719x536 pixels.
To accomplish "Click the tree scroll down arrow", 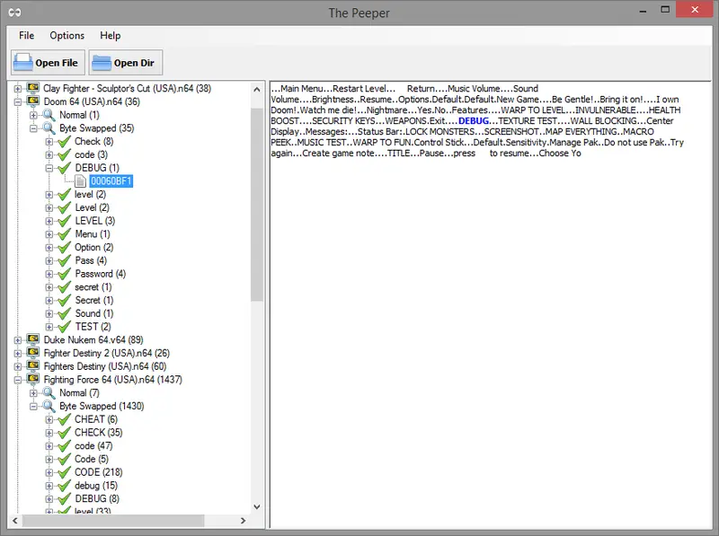I will point(257,506).
